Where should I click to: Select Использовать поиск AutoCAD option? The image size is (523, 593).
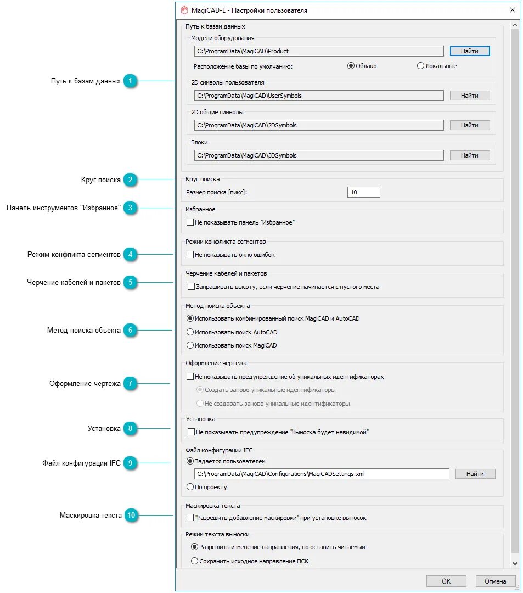232,332
